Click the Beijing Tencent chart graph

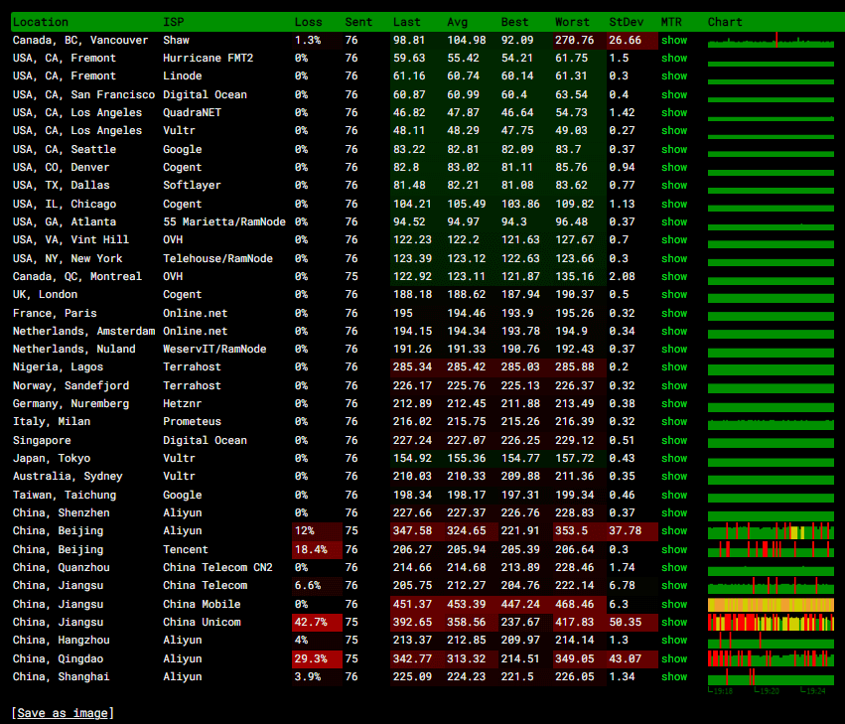[x=771, y=549]
